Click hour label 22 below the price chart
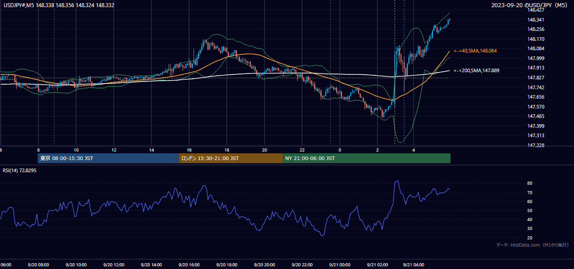Screen dimensions: 574x269 click(x=302, y=150)
